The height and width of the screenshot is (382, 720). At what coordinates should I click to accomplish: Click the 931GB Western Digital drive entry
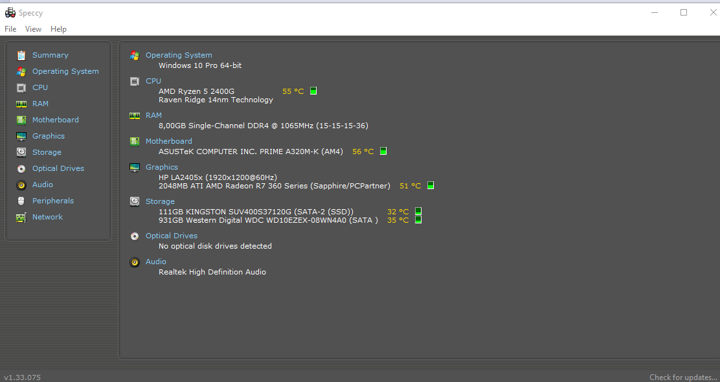268,220
